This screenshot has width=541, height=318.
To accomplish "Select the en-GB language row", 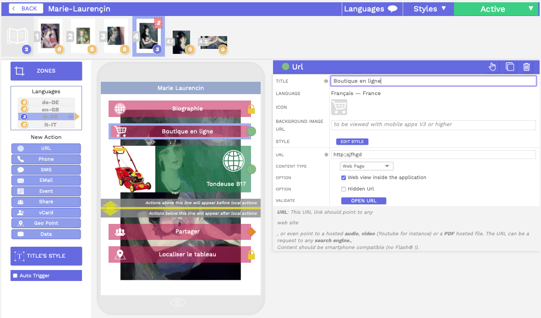I will [x=46, y=110].
